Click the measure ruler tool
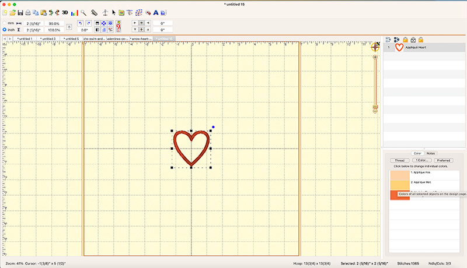The height and width of the screenshot is (268, 467). coord(95,12)
